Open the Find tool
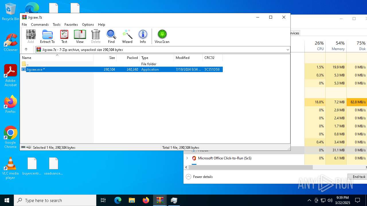367x206 pixels. [111, 36]
